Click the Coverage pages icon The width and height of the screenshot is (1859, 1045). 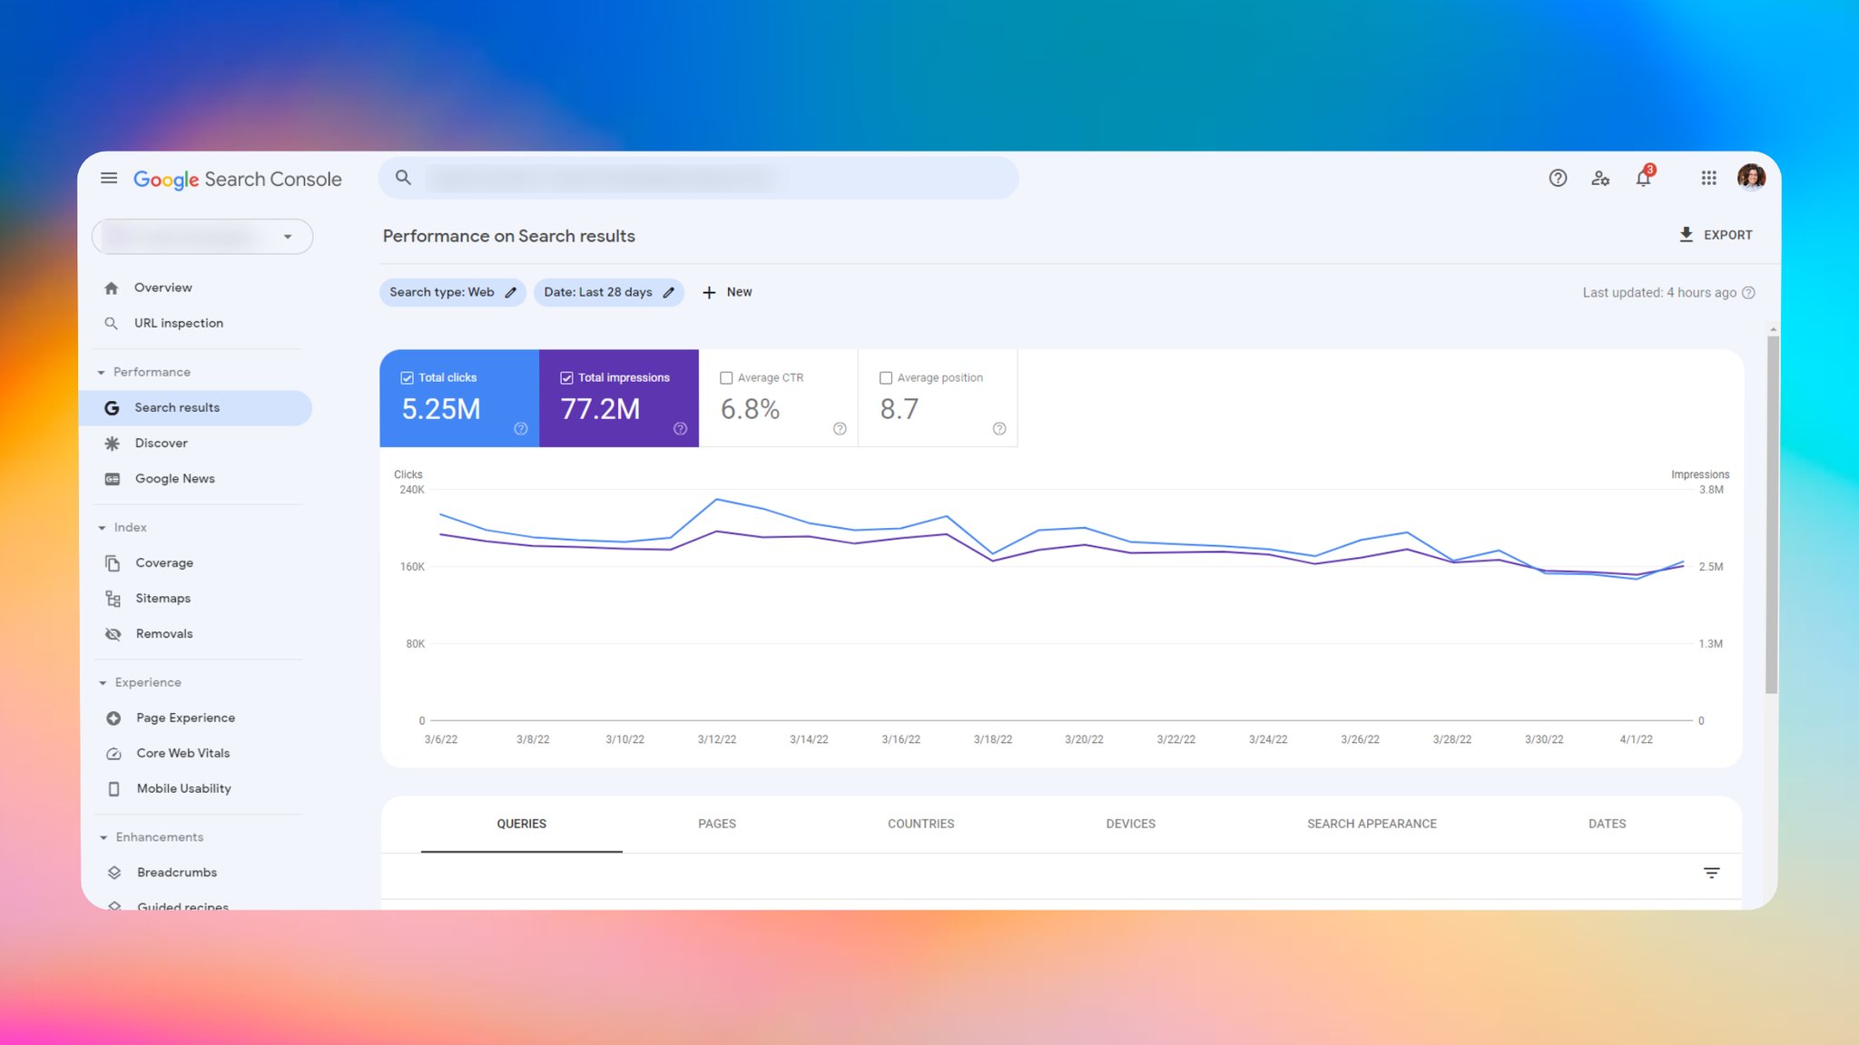[x=113, y=563]
